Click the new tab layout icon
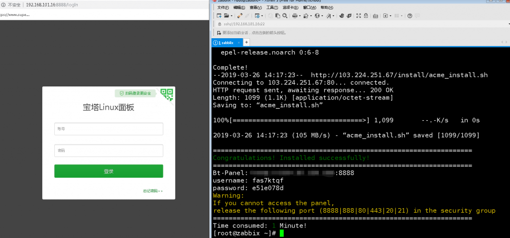The height and width of the screenshot is (238, 510). 385,15
